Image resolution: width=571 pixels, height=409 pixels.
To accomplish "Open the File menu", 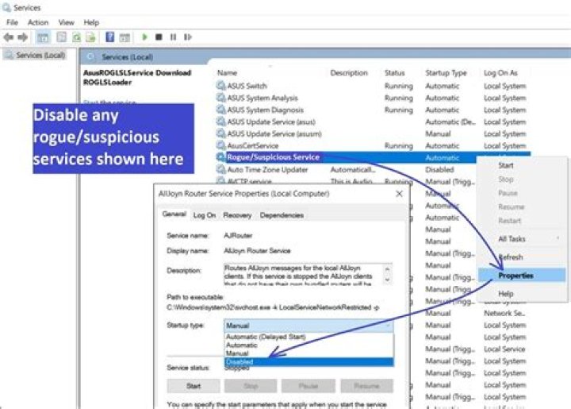I will tap(13, 22).
